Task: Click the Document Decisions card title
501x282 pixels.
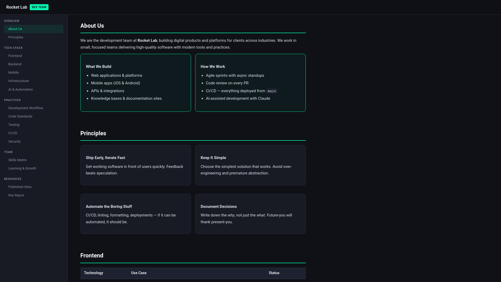Action: pyautogui.click(x=219, y=207)
